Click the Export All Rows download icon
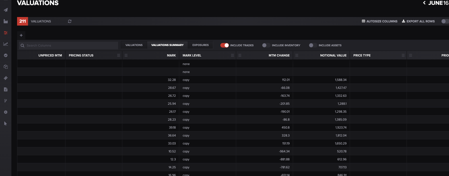Viewport: 449px width, 176px height. pyautogui.click(x=403, y=21)
